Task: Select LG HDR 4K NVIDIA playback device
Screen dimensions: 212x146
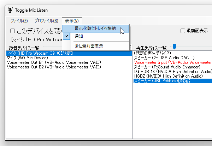Action: pos(173,72)
